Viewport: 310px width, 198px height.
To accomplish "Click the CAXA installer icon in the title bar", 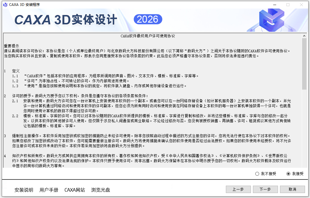I will pyautogui.click(x=5, y=5).
